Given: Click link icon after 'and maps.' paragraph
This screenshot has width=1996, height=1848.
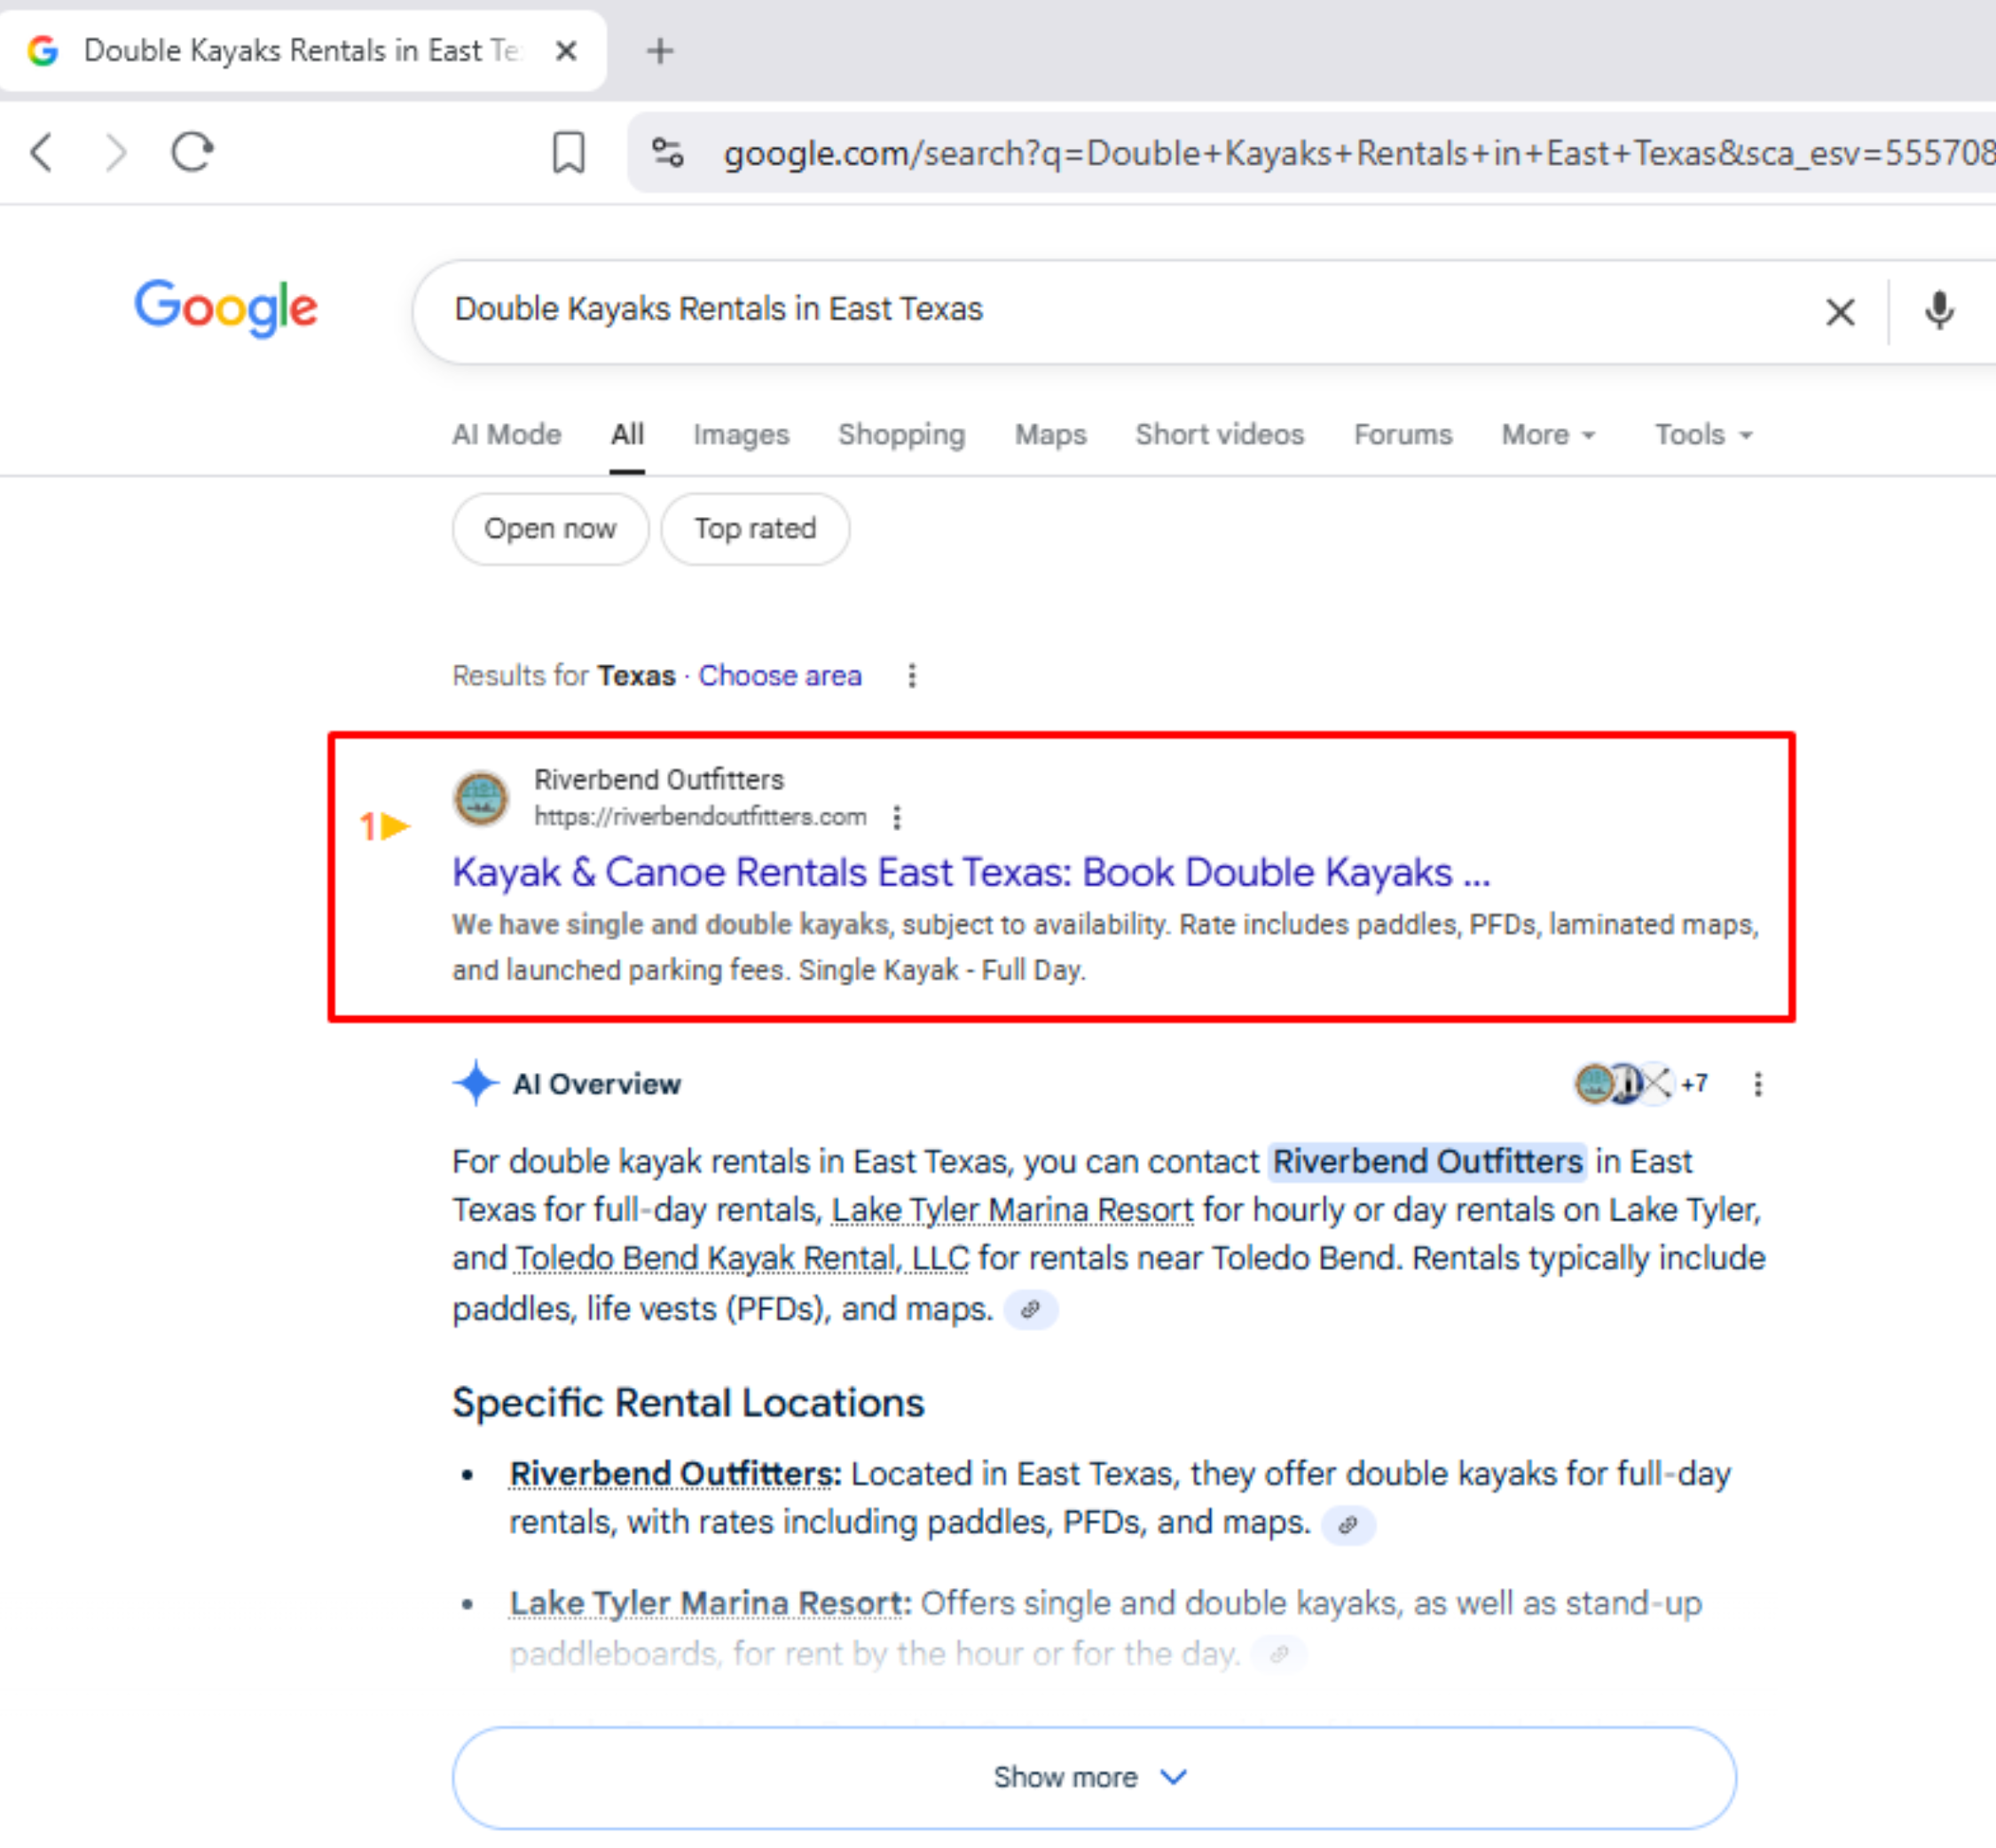Looking at the screenshot, I should pos(1030,1309).
